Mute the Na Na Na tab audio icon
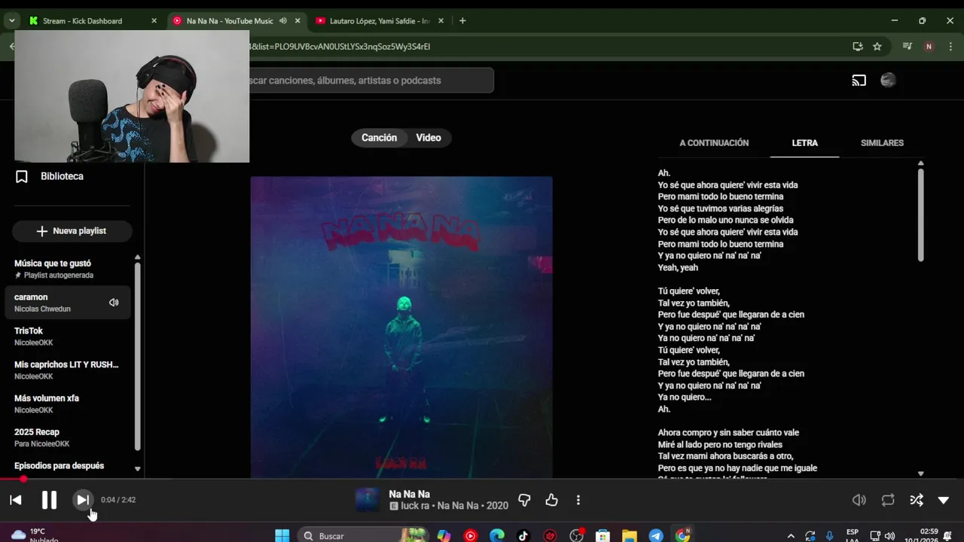964x542 pixels. pyautogui.click(x=283, y=21)
